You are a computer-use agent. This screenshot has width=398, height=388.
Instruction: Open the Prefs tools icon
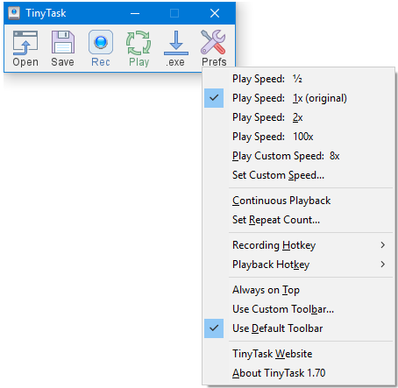(214, 48)
